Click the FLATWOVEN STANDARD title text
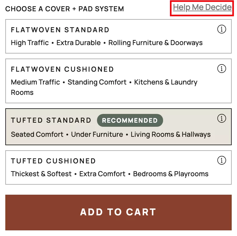 pos(60,30)
